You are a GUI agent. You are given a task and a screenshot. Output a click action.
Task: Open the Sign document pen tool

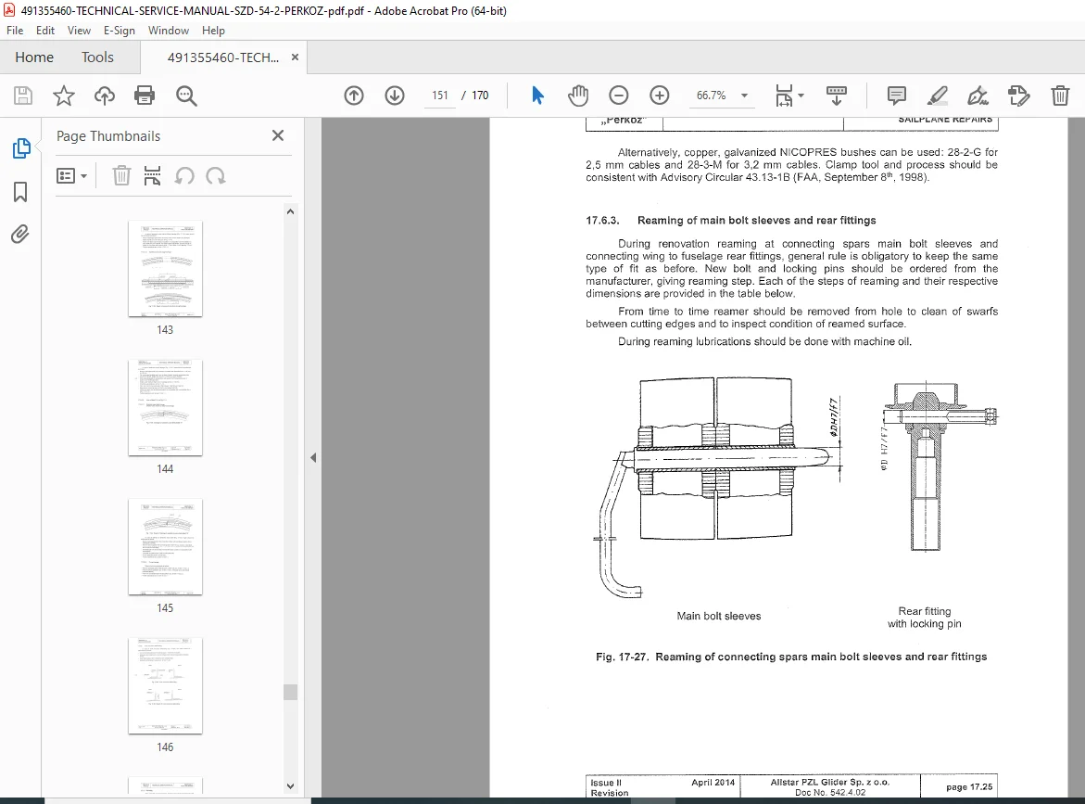click(x=978, y=96)
